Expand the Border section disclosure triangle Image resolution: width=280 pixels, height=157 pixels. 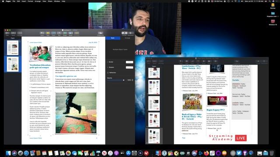point(108,62)
